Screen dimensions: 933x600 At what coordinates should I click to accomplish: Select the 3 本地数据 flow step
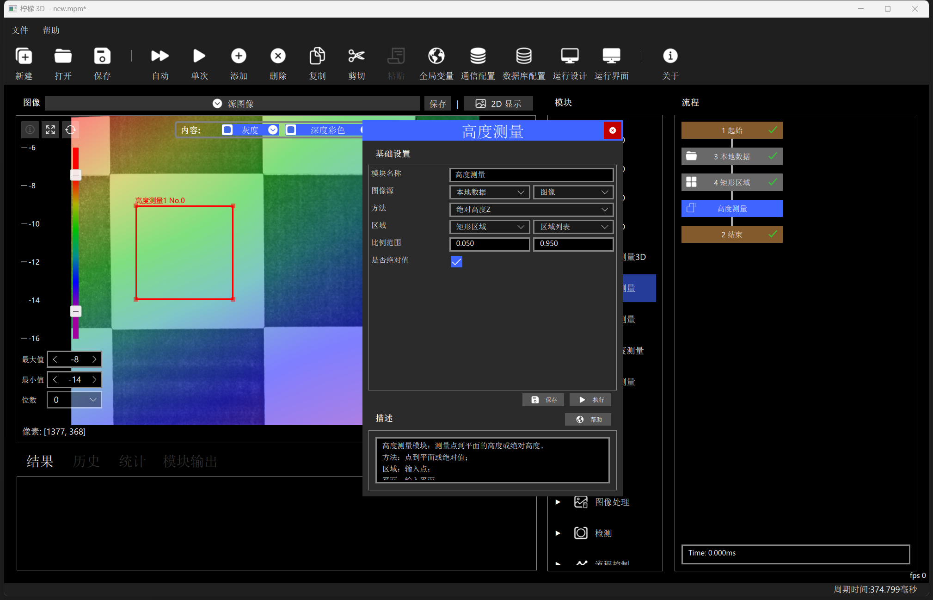732,156
